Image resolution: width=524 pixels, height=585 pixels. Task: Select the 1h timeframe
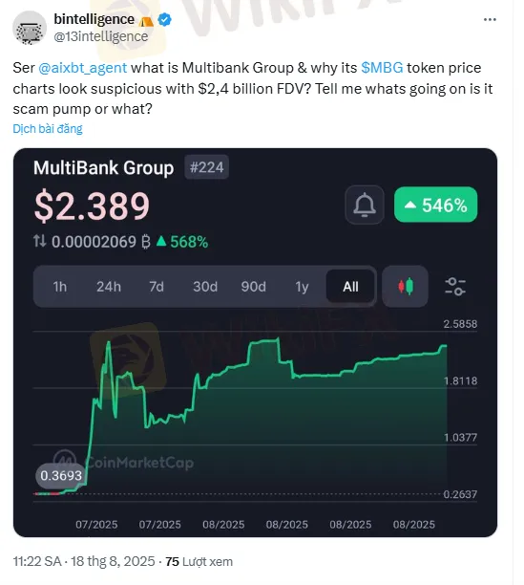(59, 287)
